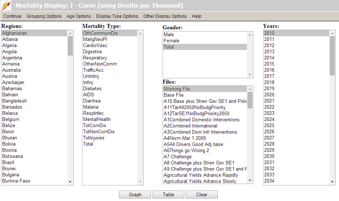The image size is (339, 201).
Task: Select Brazil in the Regions list
Action: (8, 163)
